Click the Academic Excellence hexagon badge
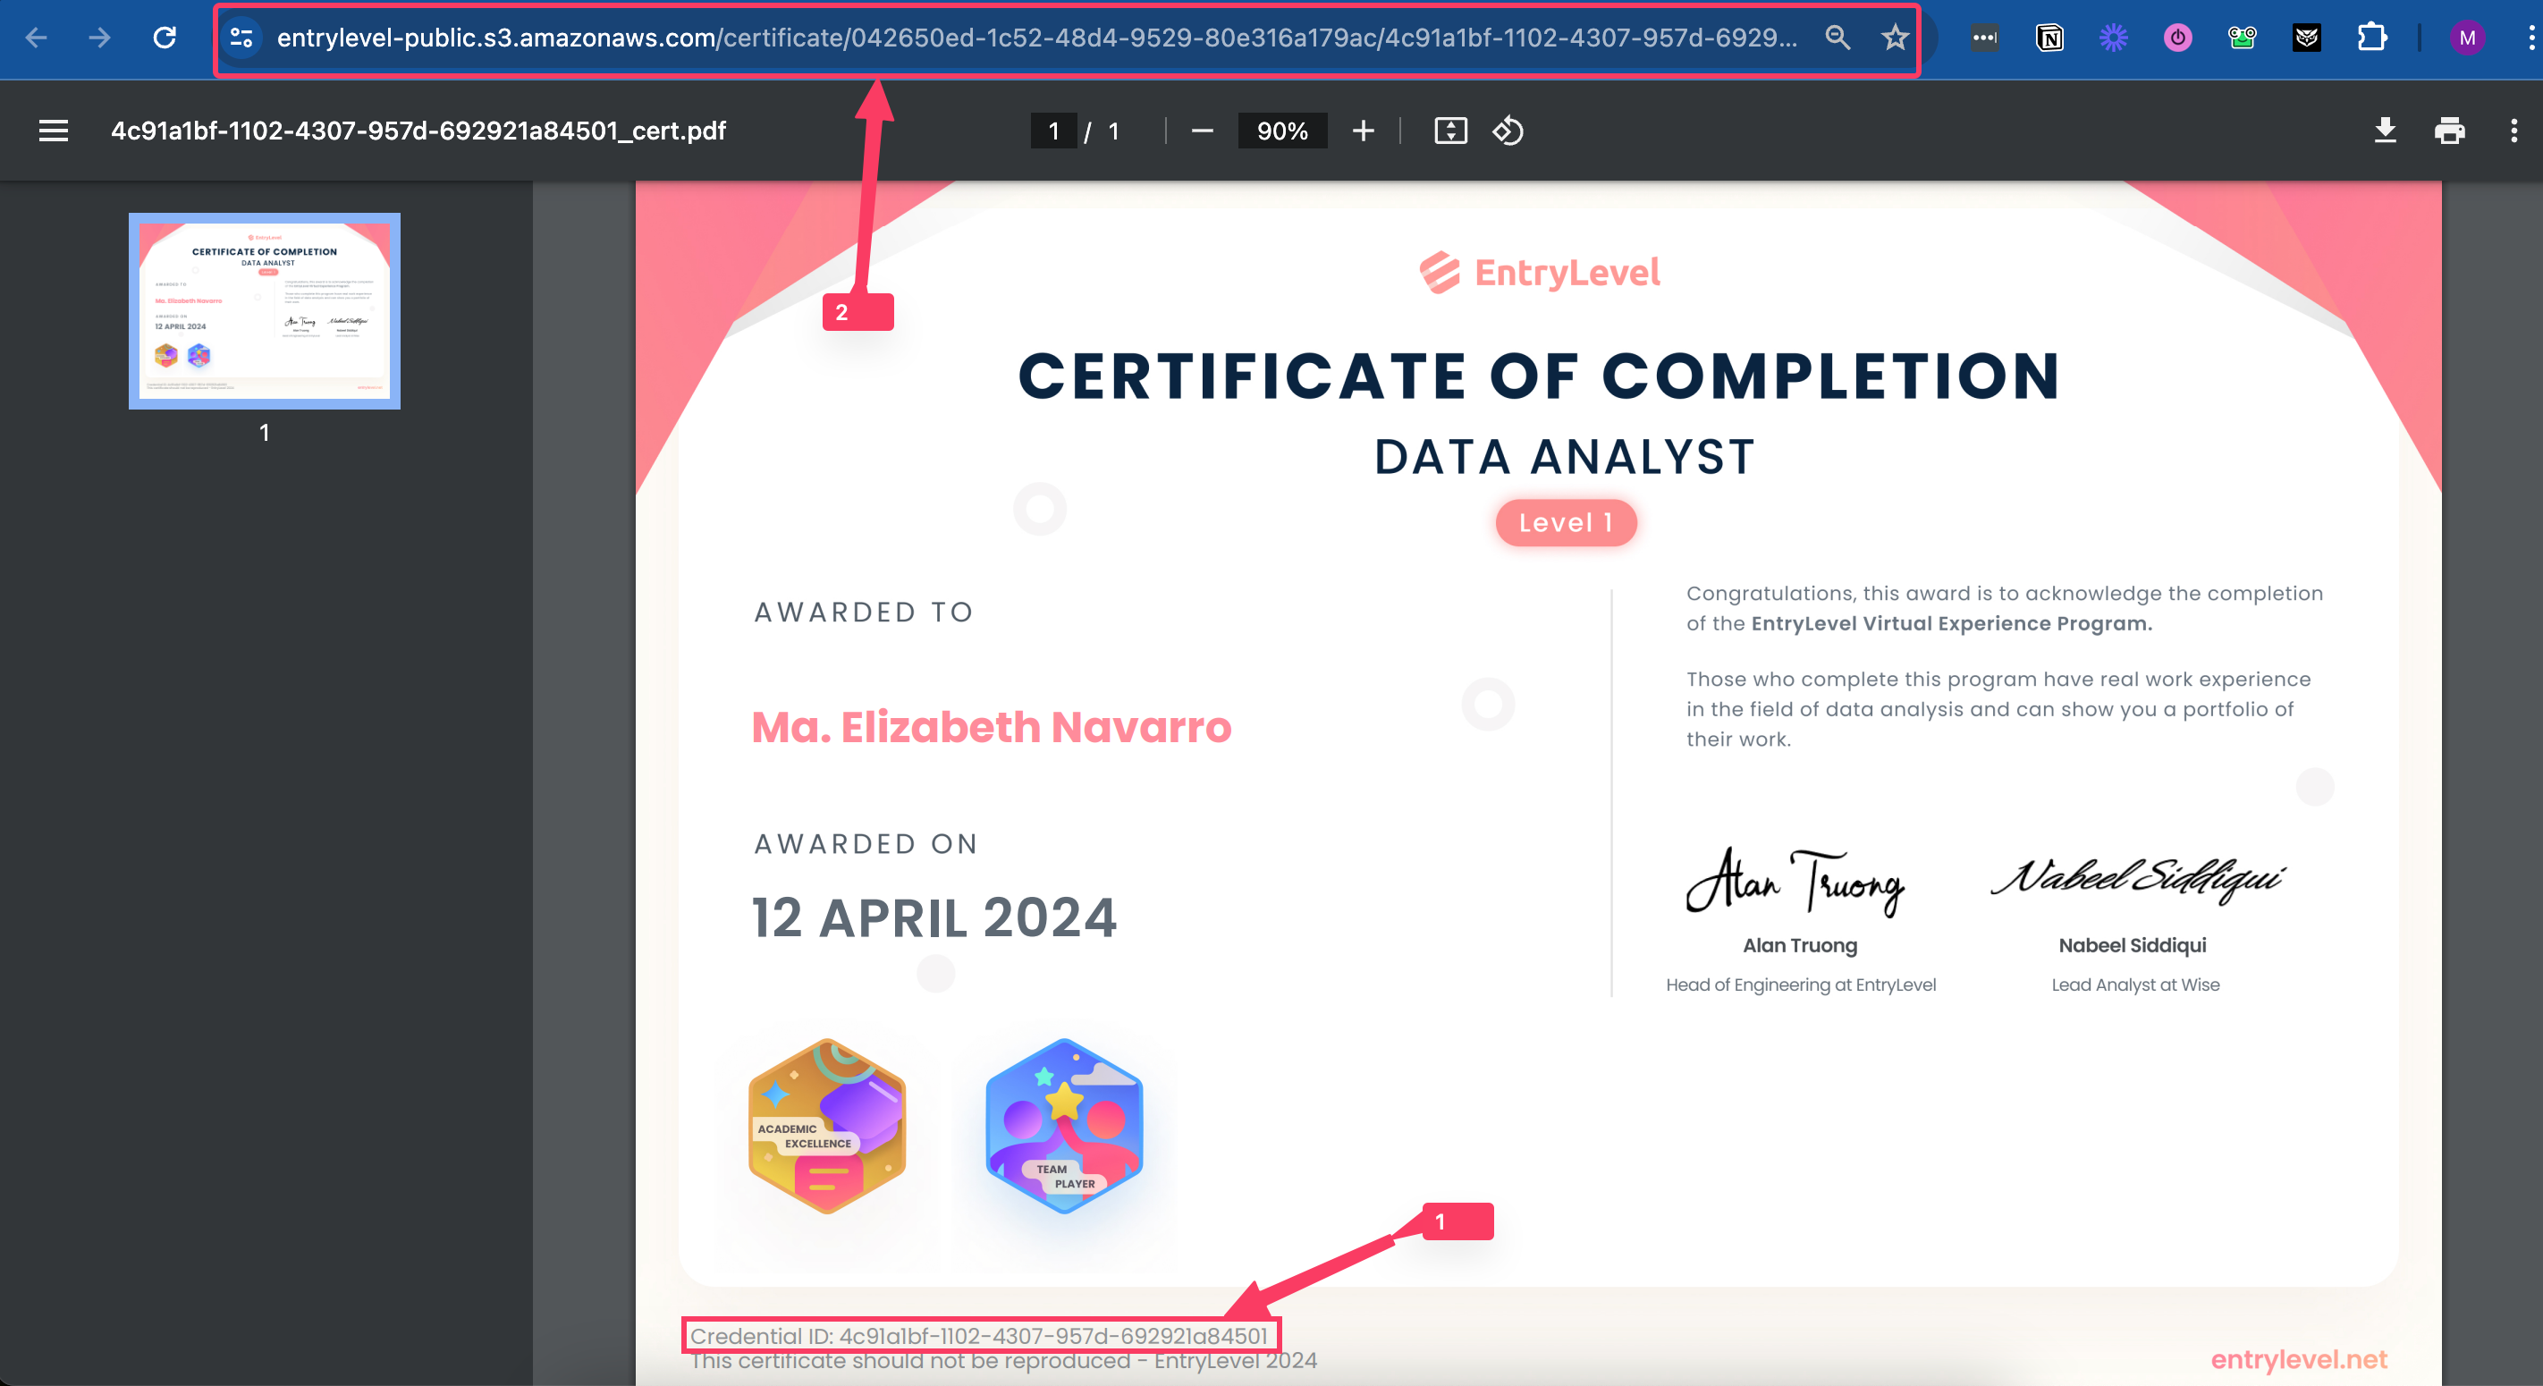 [x=827, y=1126]
